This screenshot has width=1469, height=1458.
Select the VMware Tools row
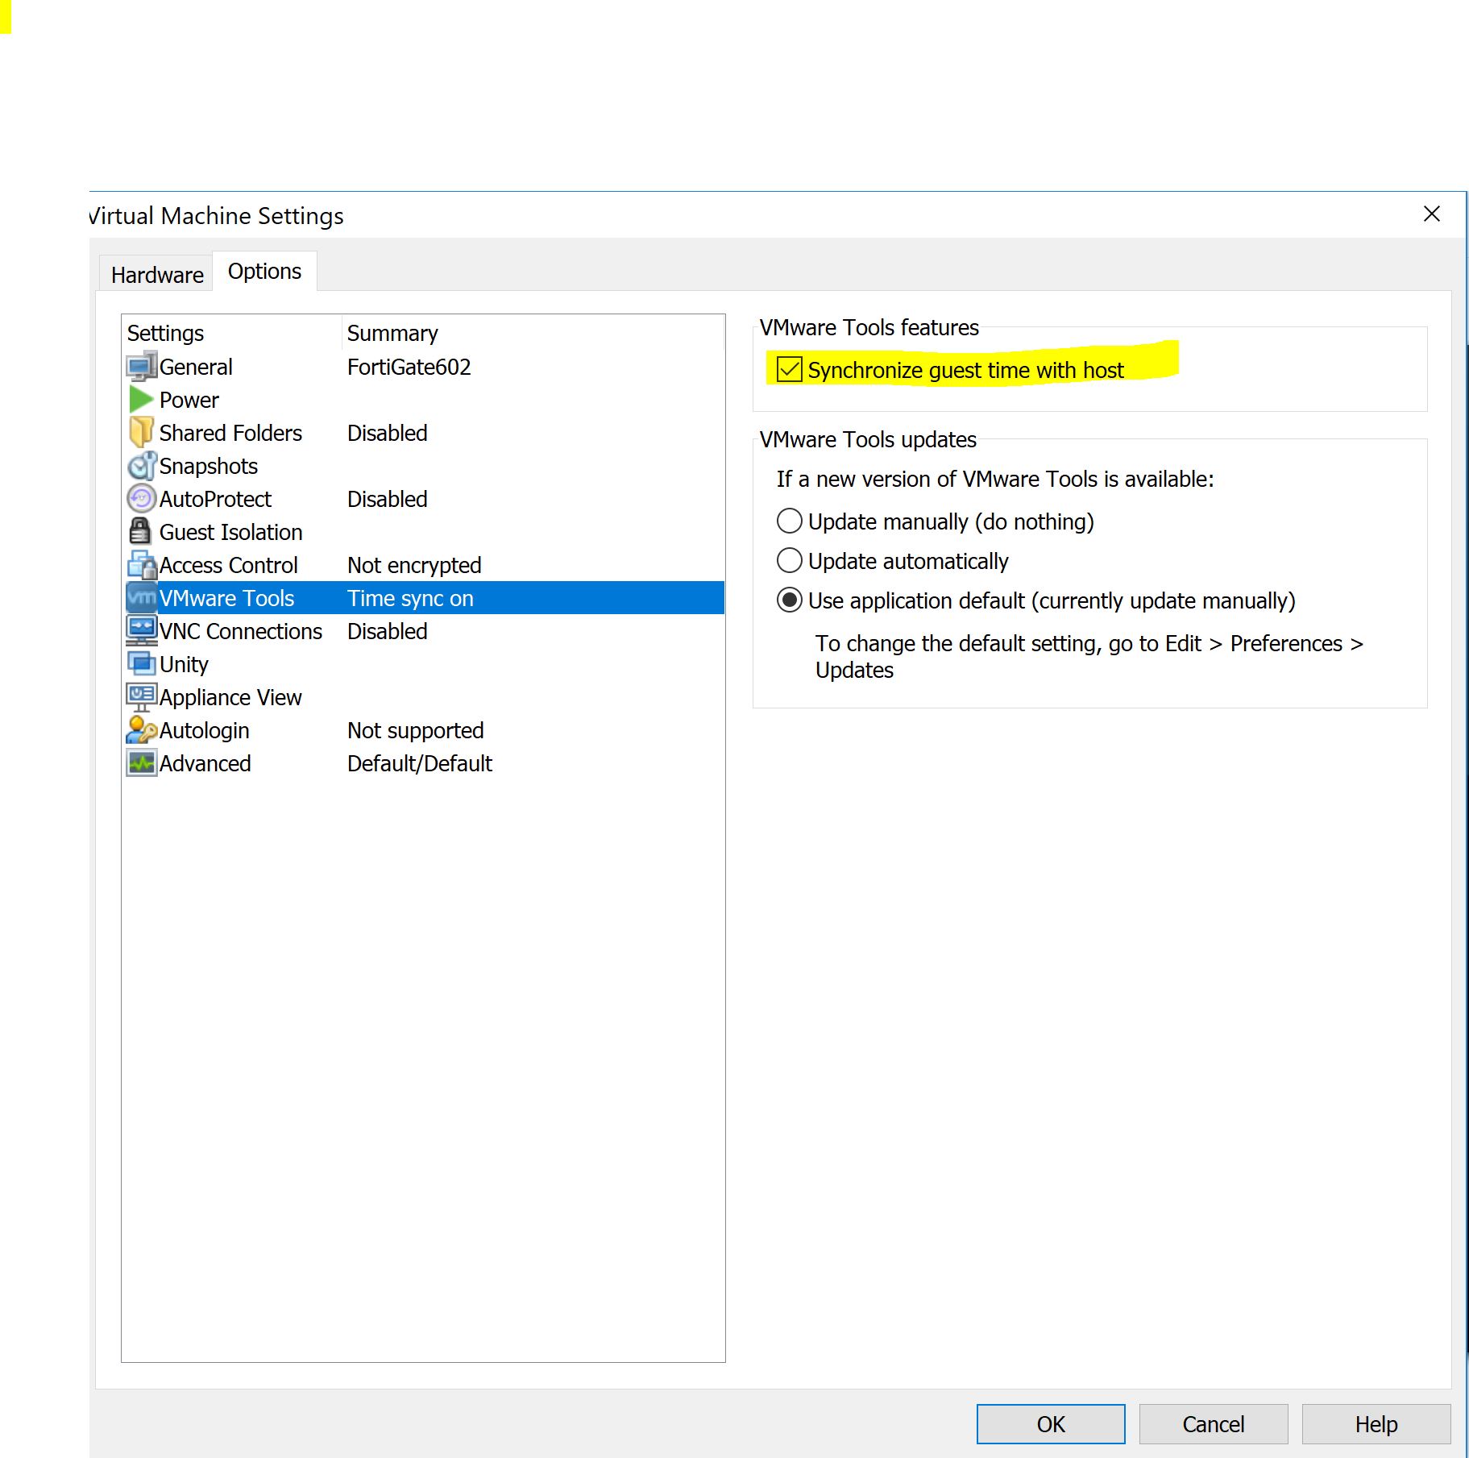[423, 598]
